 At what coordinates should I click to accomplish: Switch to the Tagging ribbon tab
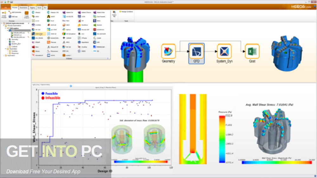pyautogui.click(x=32, y=8)
